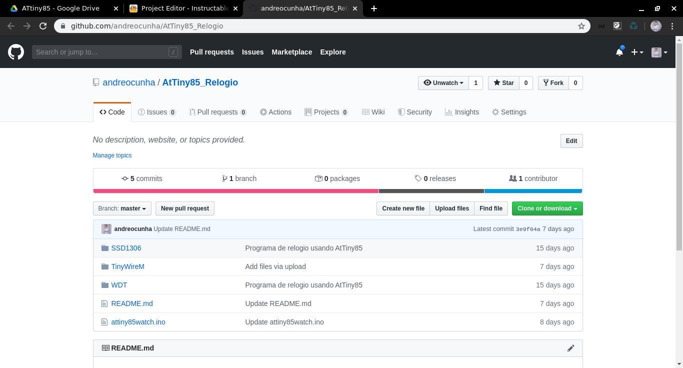This screenshot has width=683, height=368.
Task: Star the repository
Action: tap(503, 83)
